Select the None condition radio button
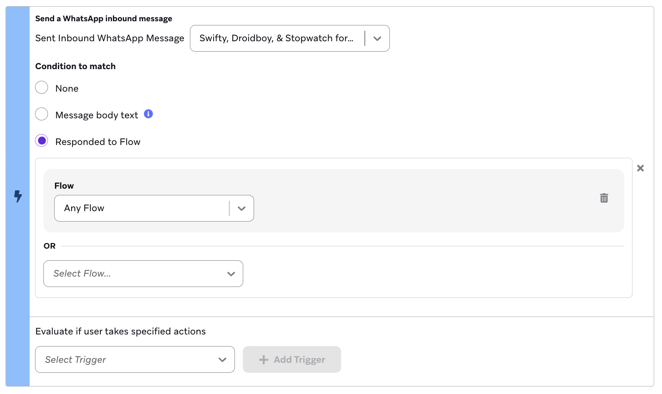The height and width of the screenshot is (394, 662). [x=42, y=88]
